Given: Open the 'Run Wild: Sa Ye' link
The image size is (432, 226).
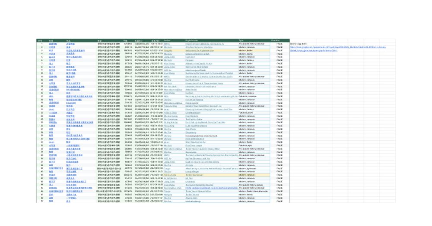Looking at the screenshot, I should click(192, 80).
